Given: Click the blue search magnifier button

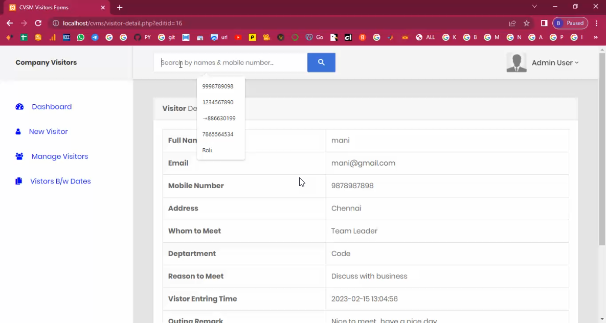Looking at the screenshot, I should tap(321, 62).
